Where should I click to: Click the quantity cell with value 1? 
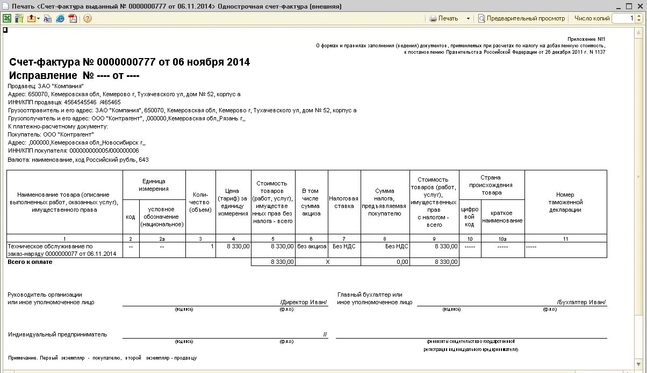[200, 250]
